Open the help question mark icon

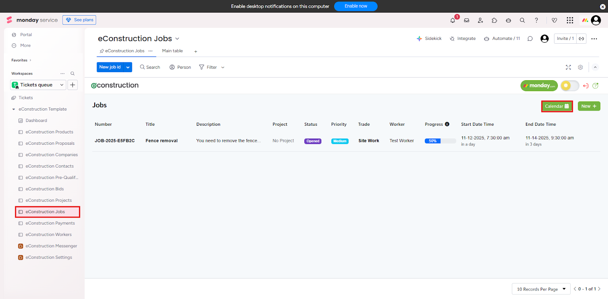tap(536, 21)
